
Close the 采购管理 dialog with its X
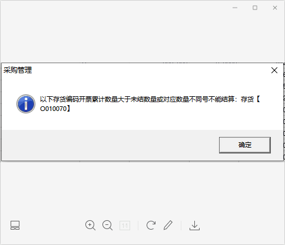(274, 70)
